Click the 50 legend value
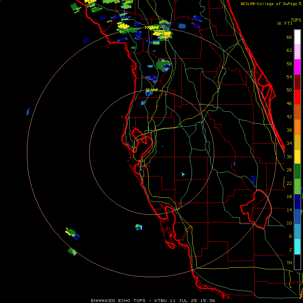Viewport: 303px width, 303px height. (289, 90)
